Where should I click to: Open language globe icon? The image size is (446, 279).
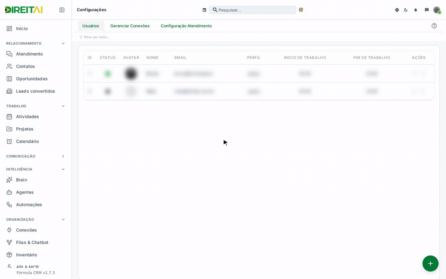[397, 10]
